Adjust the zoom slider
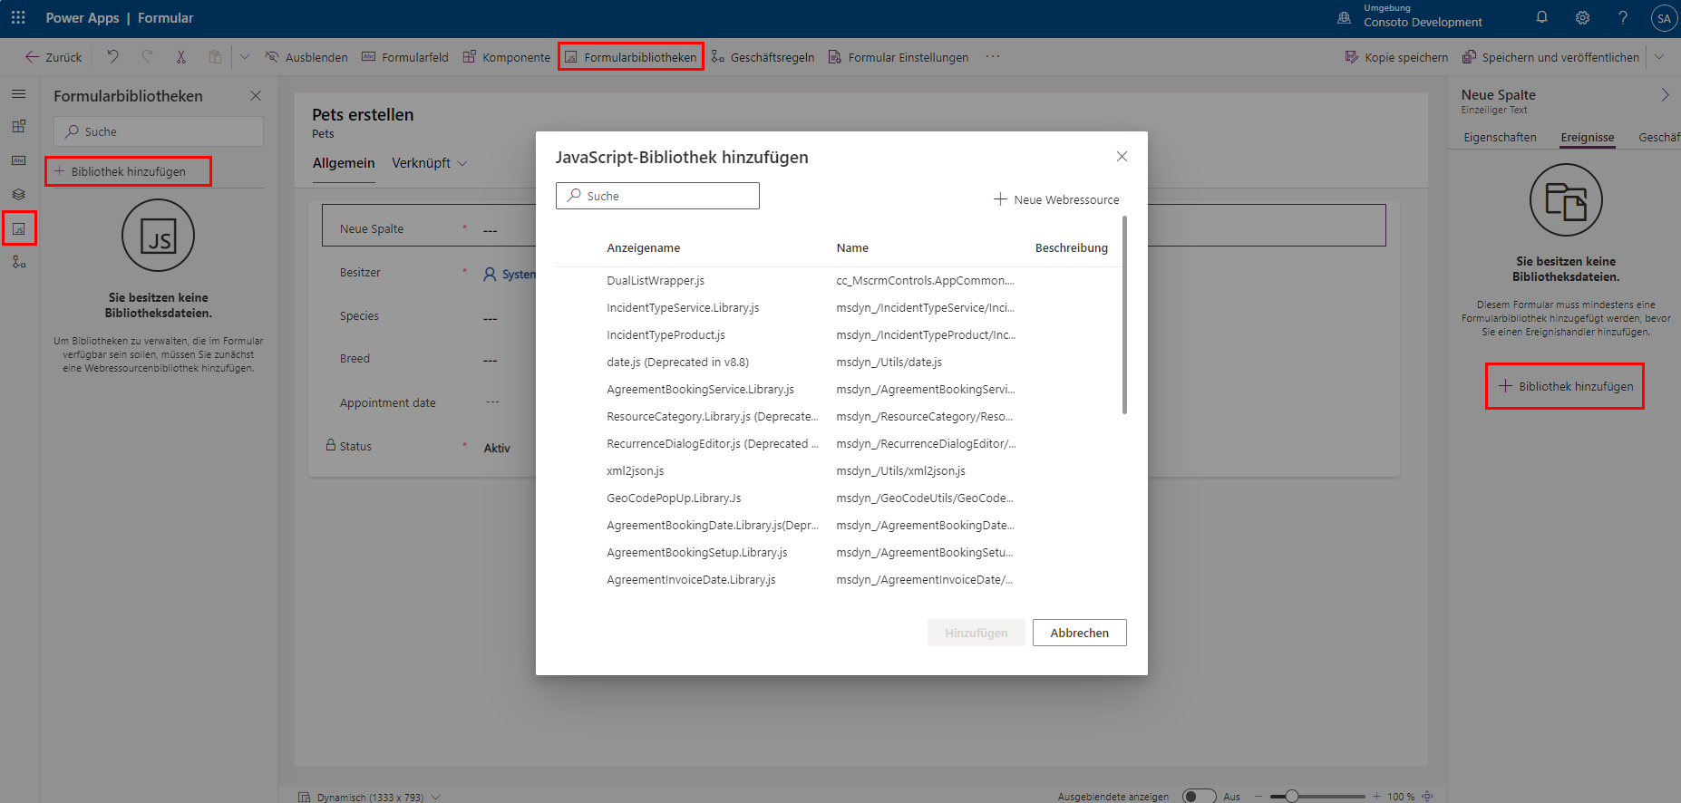The height and width of the screenshot is (803, 1681). tap(1318, 796)
